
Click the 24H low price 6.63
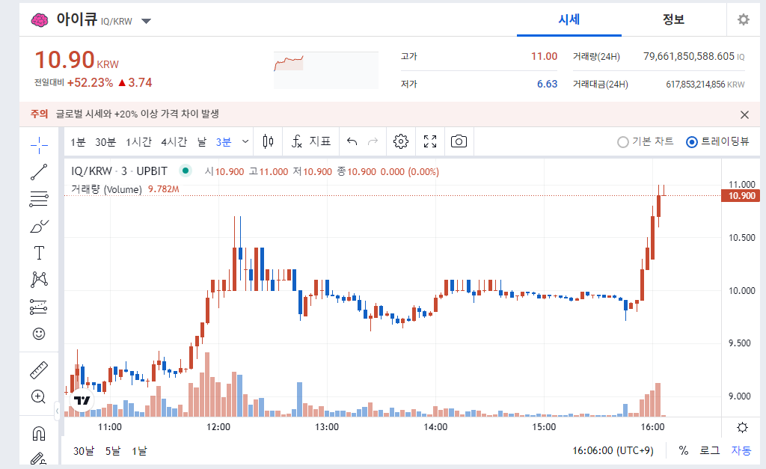(x=547, y=84)
